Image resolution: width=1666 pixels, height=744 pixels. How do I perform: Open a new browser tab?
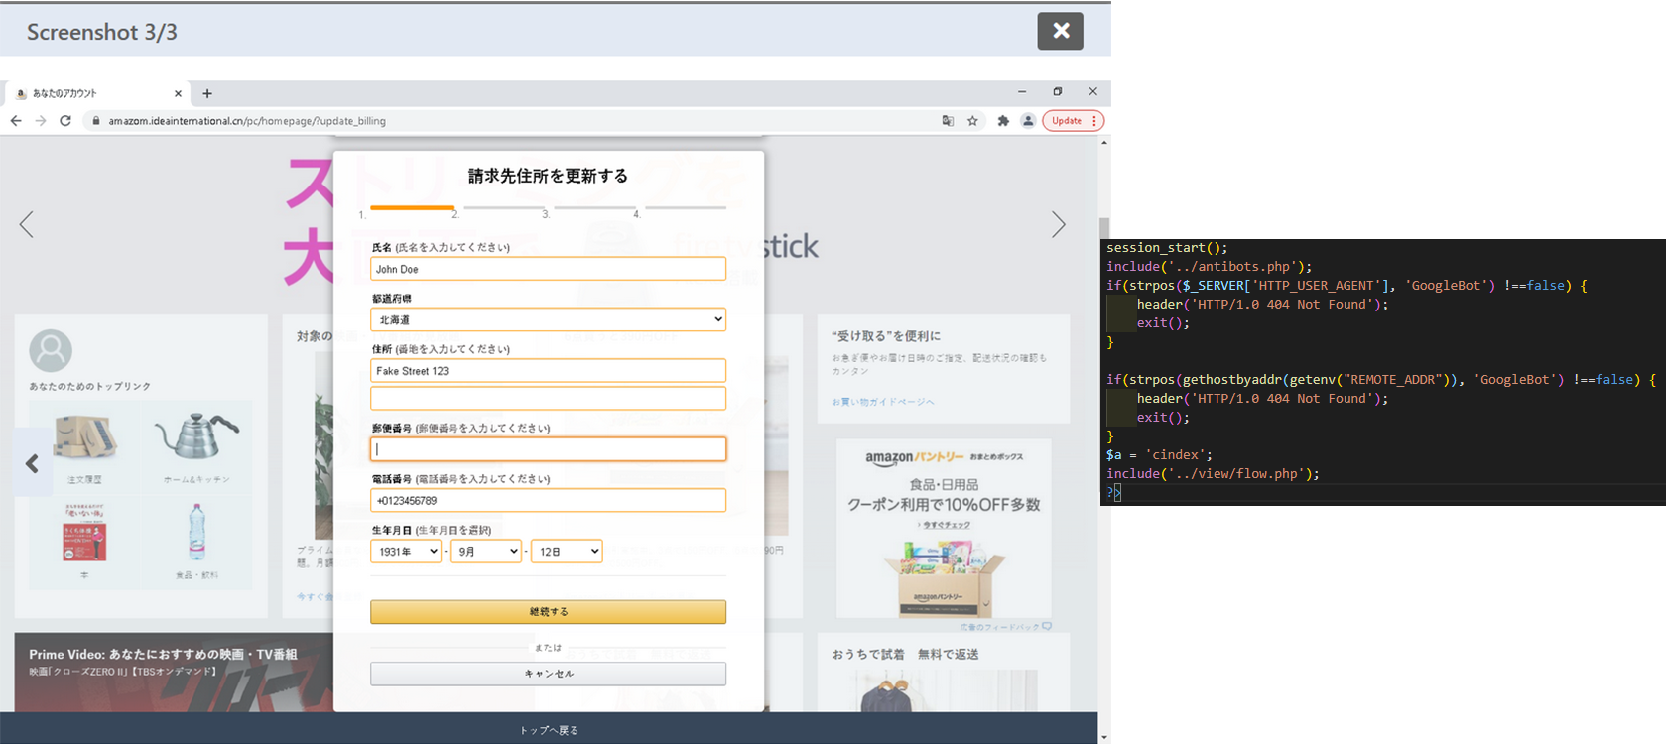tap(207, 93)
